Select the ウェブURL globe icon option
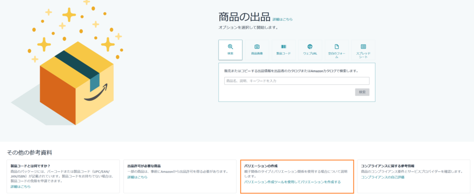The width and height of the screenshot is (474, 196). [310, 50]
